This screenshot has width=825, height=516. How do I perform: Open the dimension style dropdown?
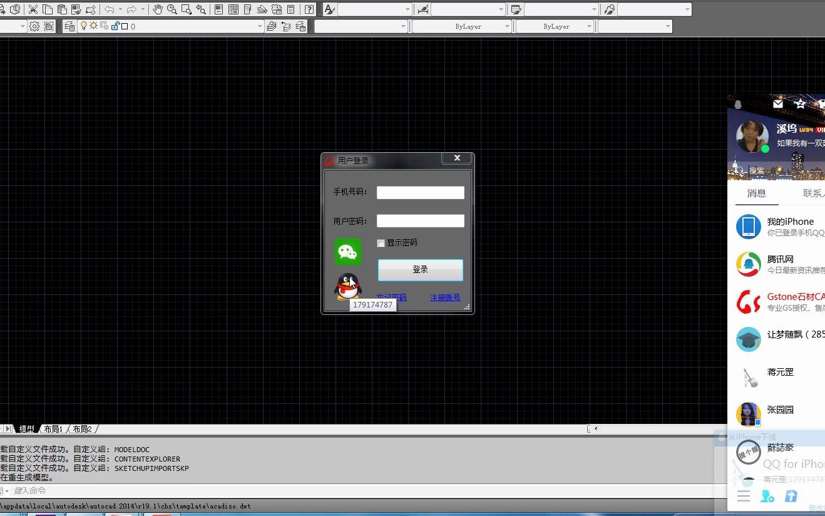pyautogui.click(x=501, y=9)
